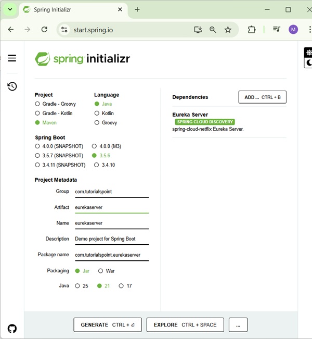View site information icon in address bar
The height and width of the screenshot is (339, 312).
click(64, 30)
